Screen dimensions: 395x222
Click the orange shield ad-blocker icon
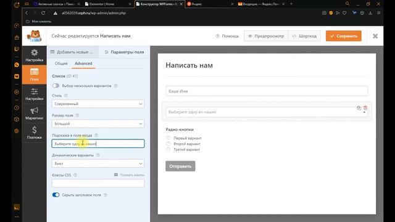coord(331,13)
